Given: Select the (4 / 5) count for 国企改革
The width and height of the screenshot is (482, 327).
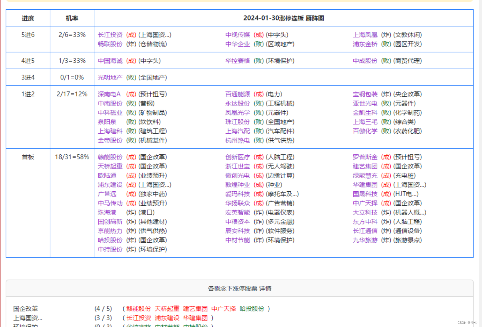Looking at the screenshot, I should tap(103, 309).
